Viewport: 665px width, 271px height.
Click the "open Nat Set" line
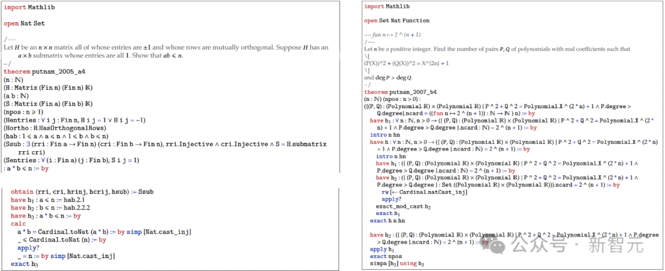[x=25, y=23]
